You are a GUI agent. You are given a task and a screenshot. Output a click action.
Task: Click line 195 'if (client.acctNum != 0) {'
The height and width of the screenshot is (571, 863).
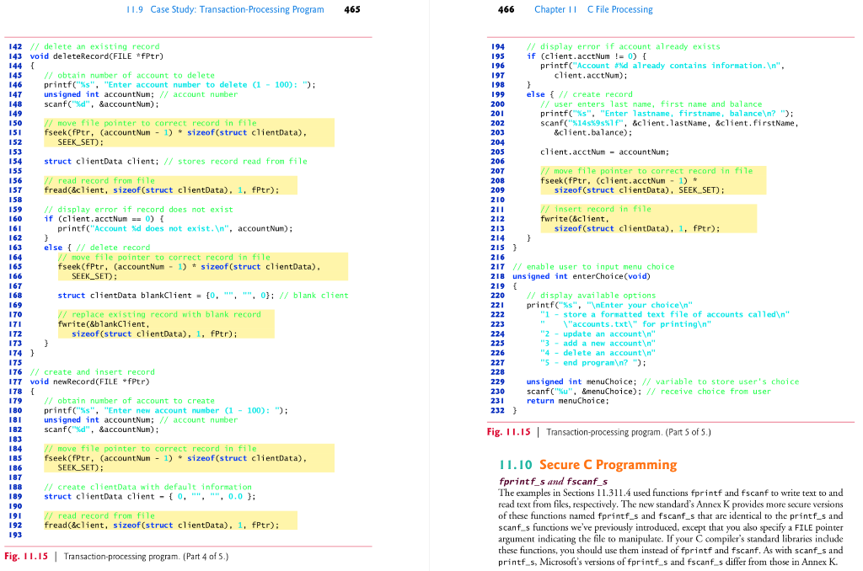(587, 56)
